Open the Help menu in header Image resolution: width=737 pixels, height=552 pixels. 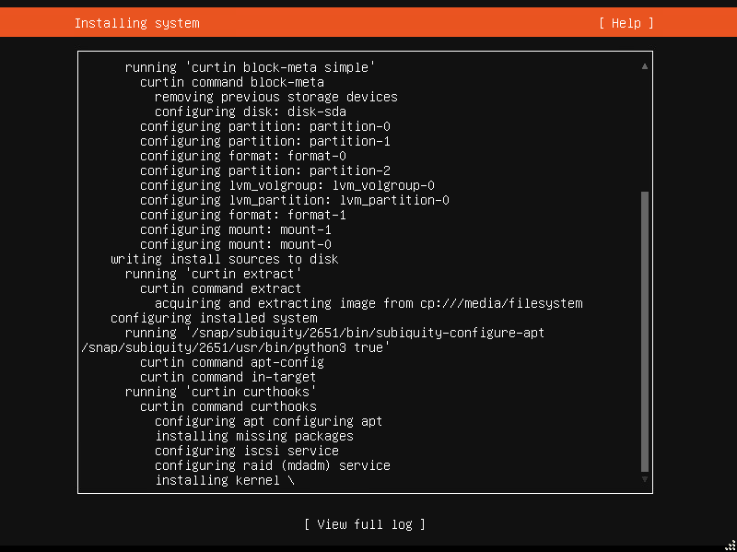(626, 23)
